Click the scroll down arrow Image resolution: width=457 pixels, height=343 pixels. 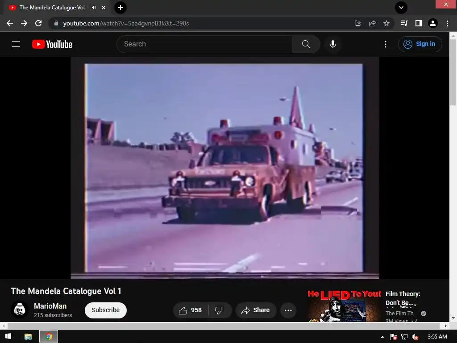click(x=453, y=318)
